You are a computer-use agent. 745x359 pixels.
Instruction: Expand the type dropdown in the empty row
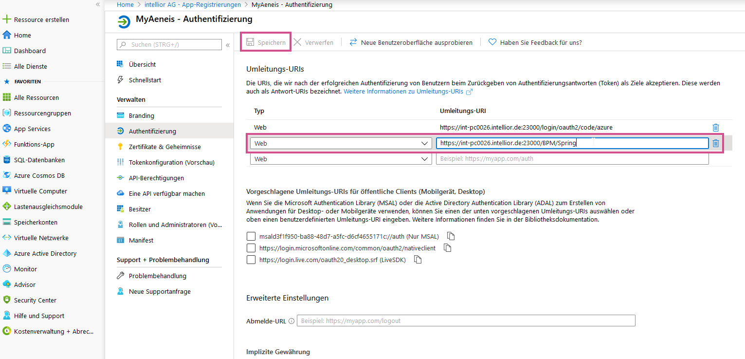(341, 159)
